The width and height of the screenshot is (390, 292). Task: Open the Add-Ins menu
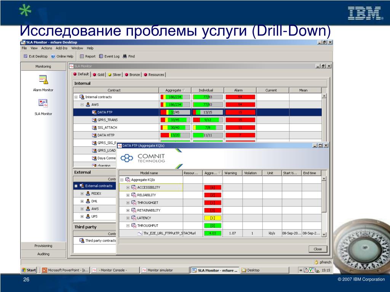(x=61, y=48)
